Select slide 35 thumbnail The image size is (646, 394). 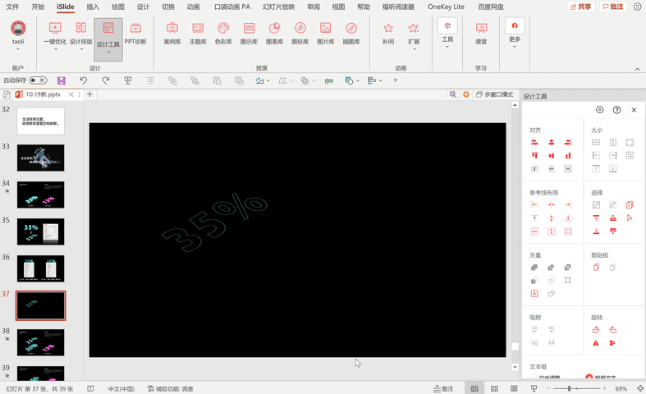(40, 231)
